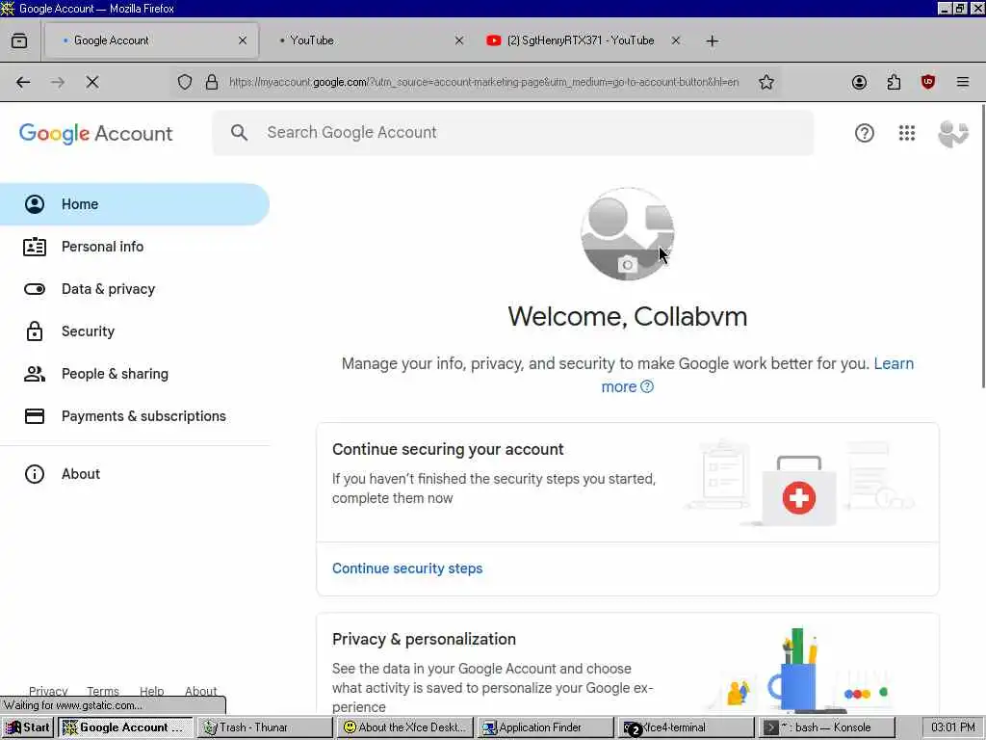Click into Search Google Account field
This screenshot has height=740, width=986.
pos(513,133)
